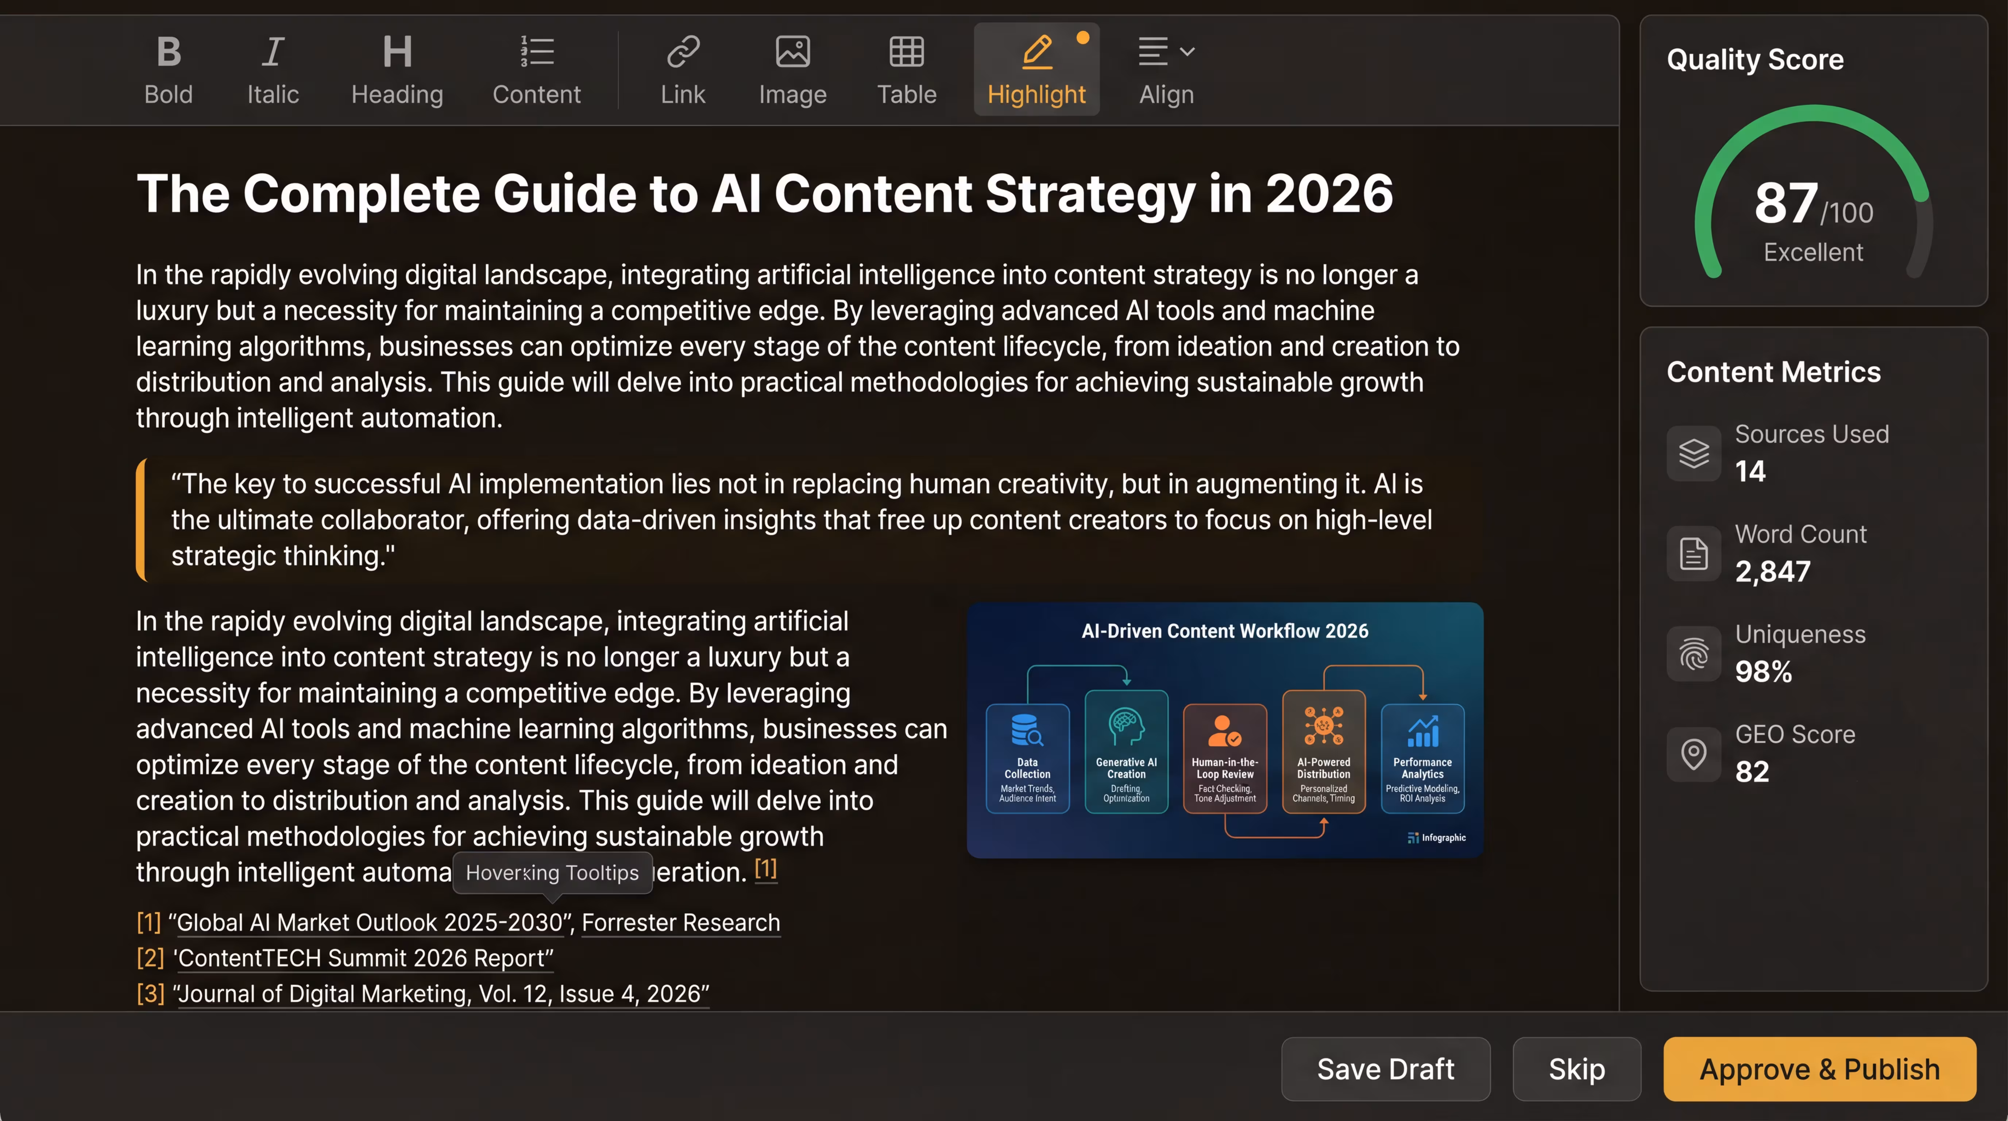Image resolution: width=2008 pixels, height=1121 pixels.
Task: Click the Skip button
Action: coord(1576,1069)
